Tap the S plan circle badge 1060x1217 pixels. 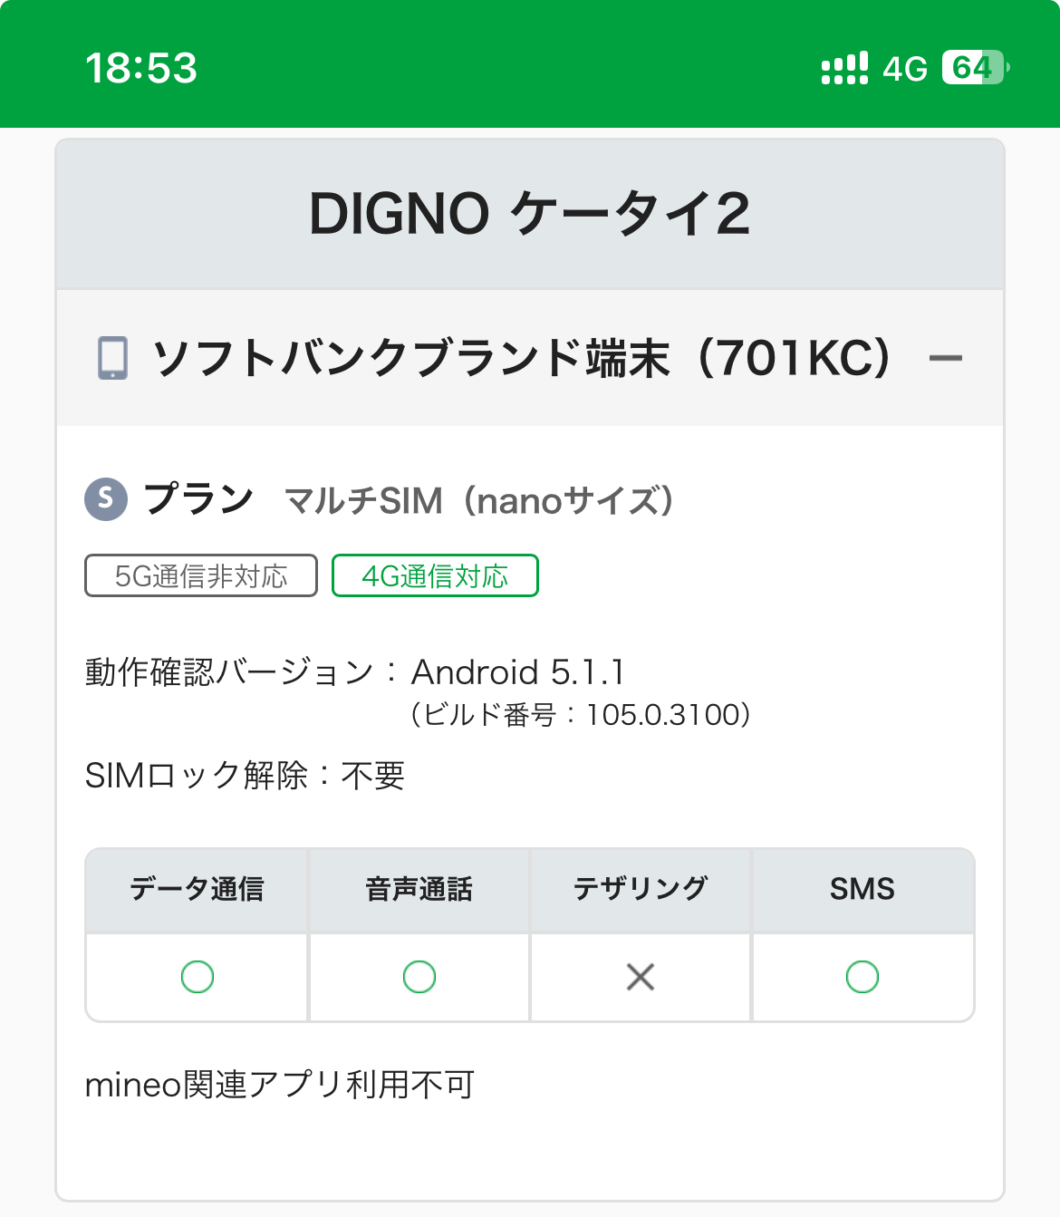(106, 499)
